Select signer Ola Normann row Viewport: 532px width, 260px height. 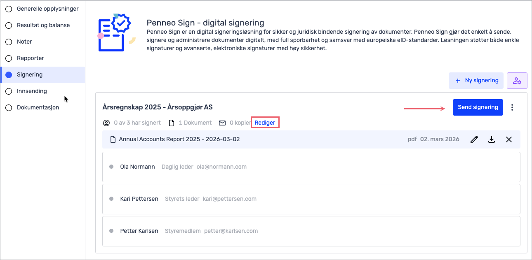311,167
